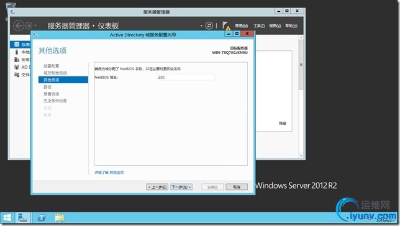Image resolution: width=400 pixels, height=226 pixels.
Task: Go to 域控制器选项 wizard step
Action: point(55,73)
